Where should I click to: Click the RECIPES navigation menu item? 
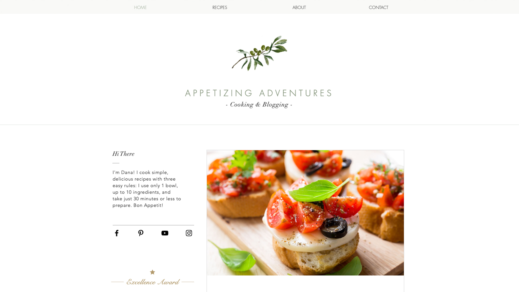[219, 7]
